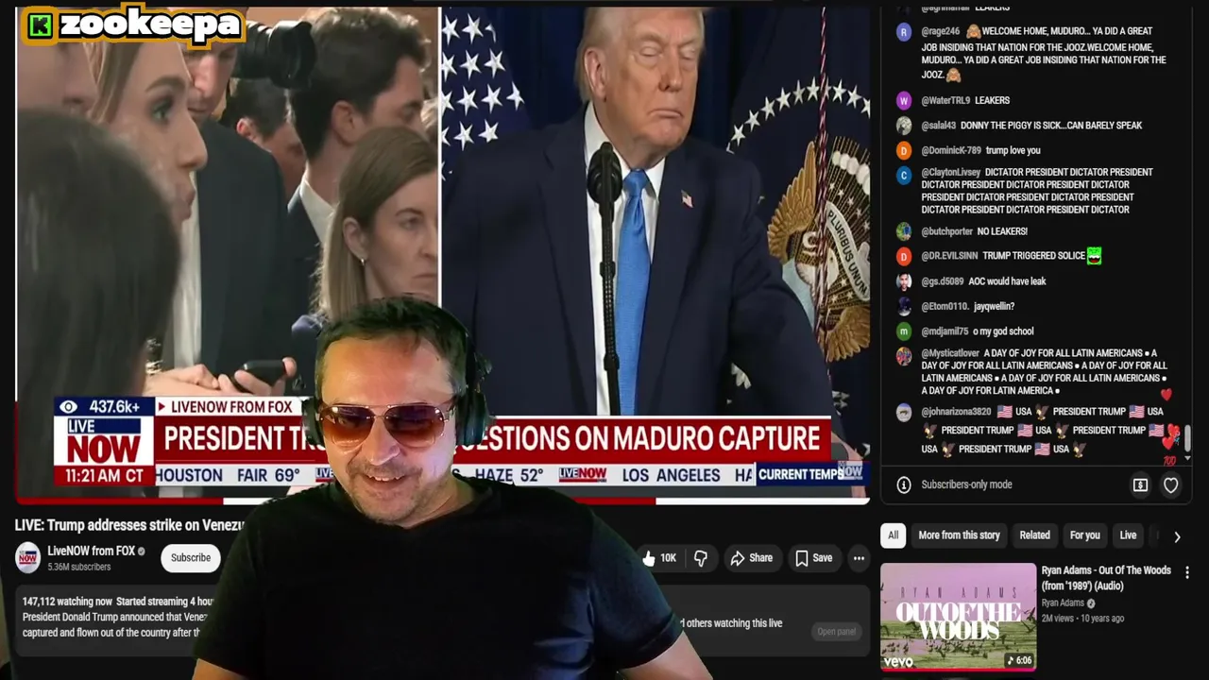Click the Kick zookeepa logo overlay
Screen dimensions: 1209x680
pos(133,25)
